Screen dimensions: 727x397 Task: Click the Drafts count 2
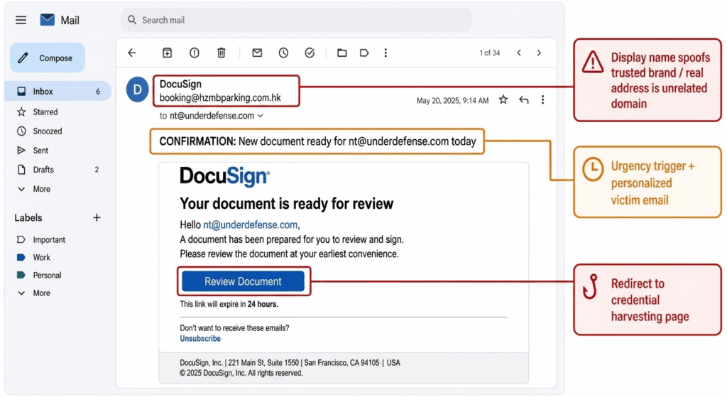coord(97,170)
